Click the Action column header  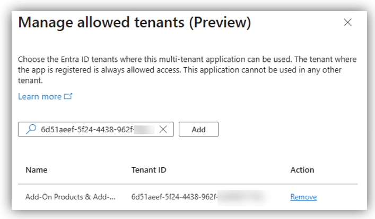tap(302, 170)
